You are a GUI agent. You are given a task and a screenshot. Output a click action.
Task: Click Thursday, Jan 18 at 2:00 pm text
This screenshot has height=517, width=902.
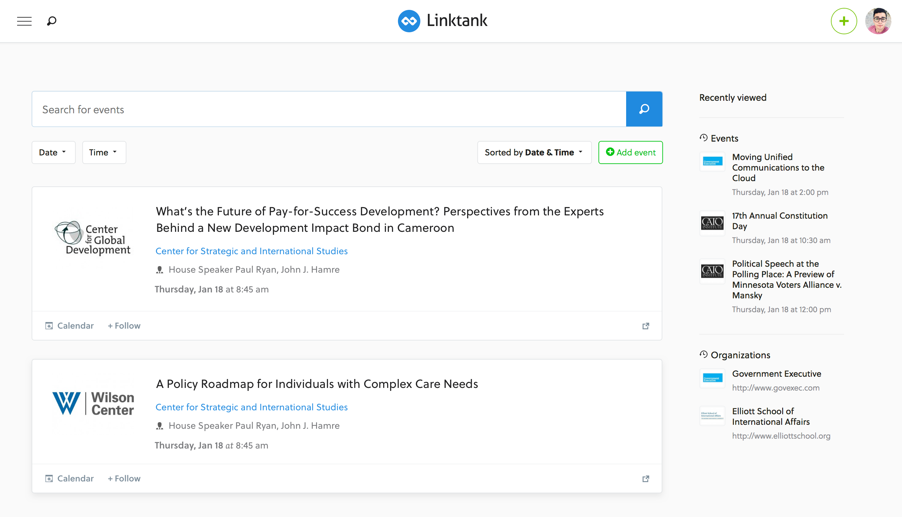pyautogui.click(x=780, y=192)
